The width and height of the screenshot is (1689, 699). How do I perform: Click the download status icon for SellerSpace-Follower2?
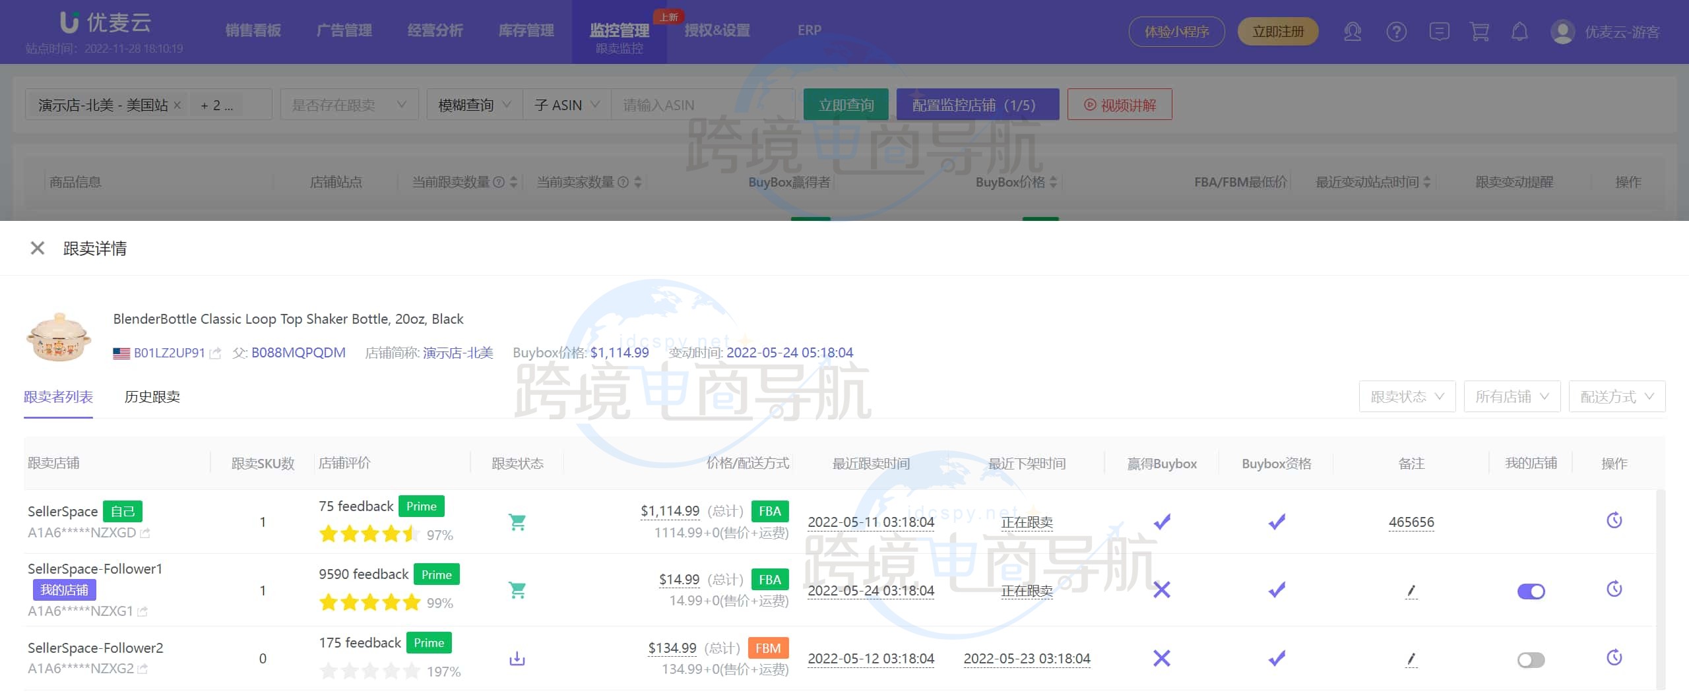pyautogui.click(x=517, y=658)
